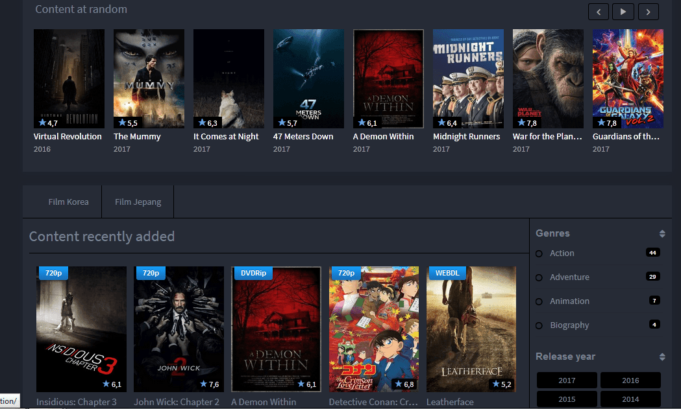Click the Adventure genre count badge 29
This screenshot has width=681, height=409.
point(652,276)
